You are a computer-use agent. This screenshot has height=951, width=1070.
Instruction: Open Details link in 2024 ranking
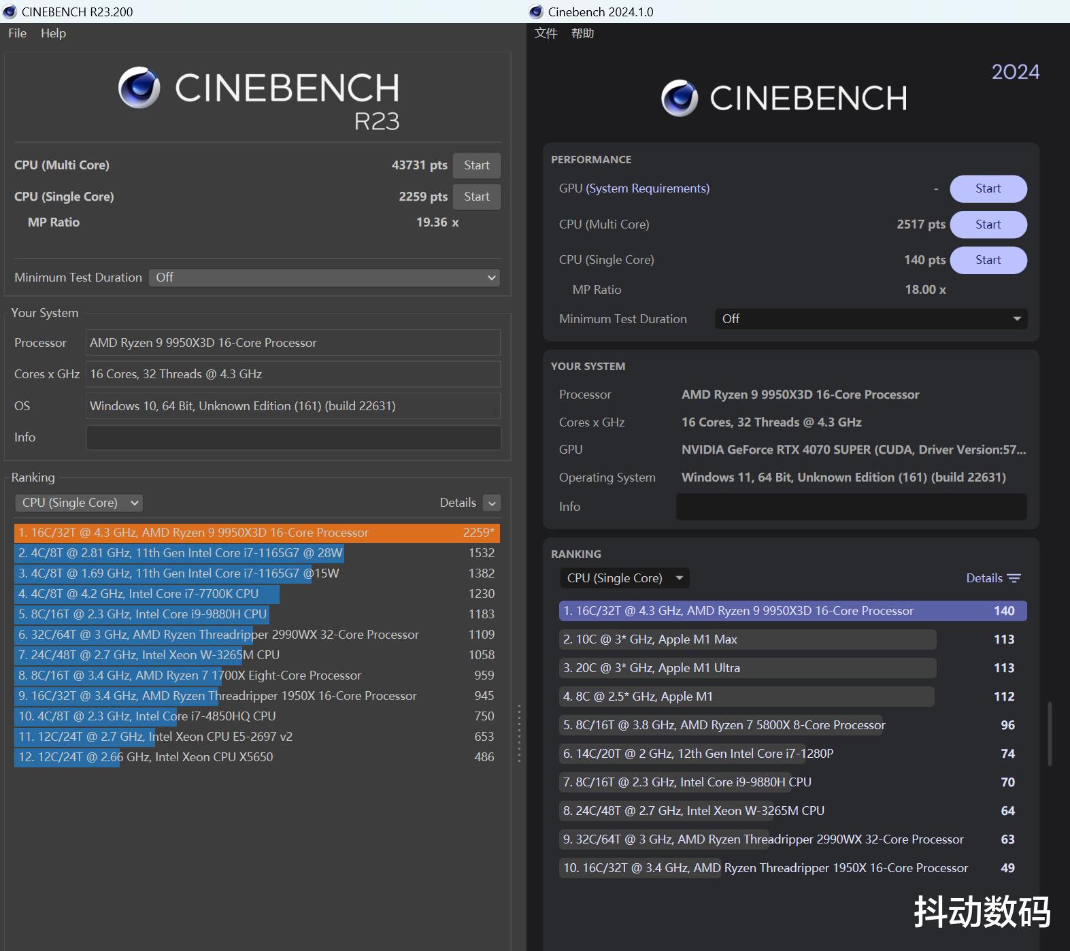pyautogui.click(x=984, y=578)
